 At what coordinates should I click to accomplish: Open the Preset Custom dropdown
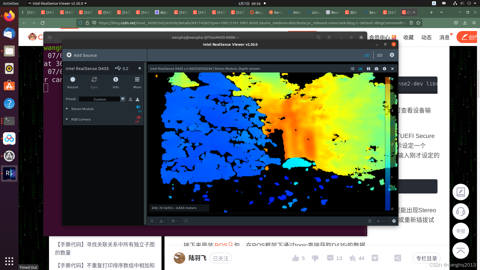[x=102, y=99]
